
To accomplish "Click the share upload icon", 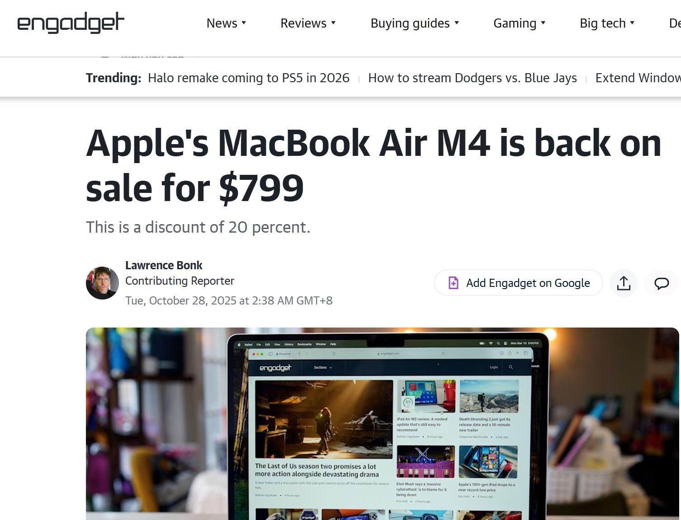I will click(x=624, y=283).
